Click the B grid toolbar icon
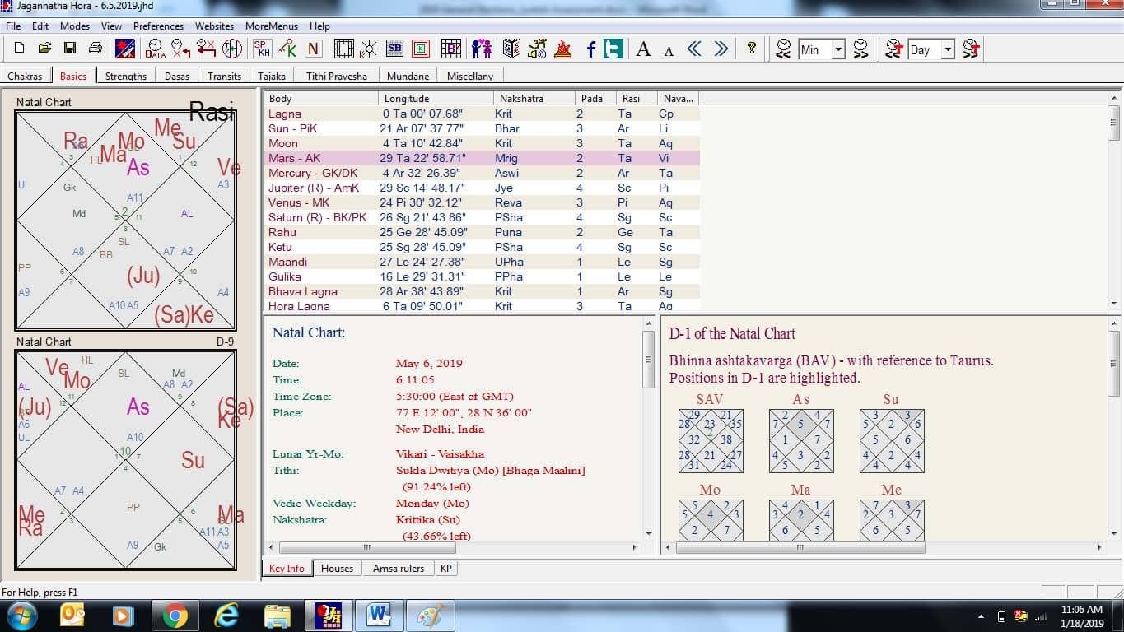Screen dimensions: 1124x632 pos(450,49)
